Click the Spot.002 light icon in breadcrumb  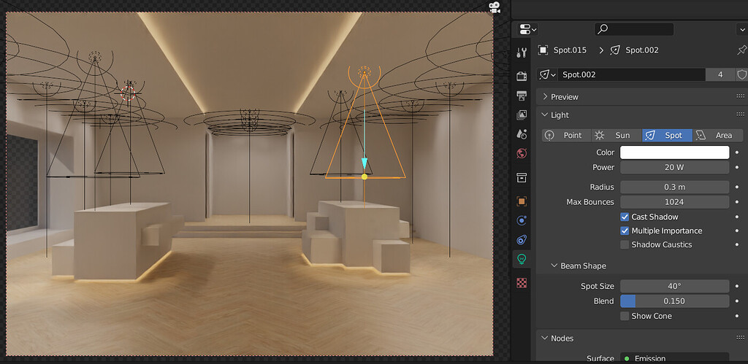point(615,50)
